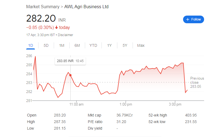The image size is (218, 137).
Task: Switch to the 5D chart tab
Action: coord(46,45)
